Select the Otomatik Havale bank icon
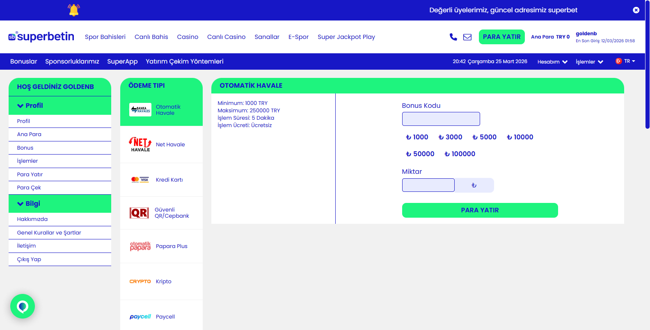The height and width of the screenshot is (330, 650). pos(140,110)
